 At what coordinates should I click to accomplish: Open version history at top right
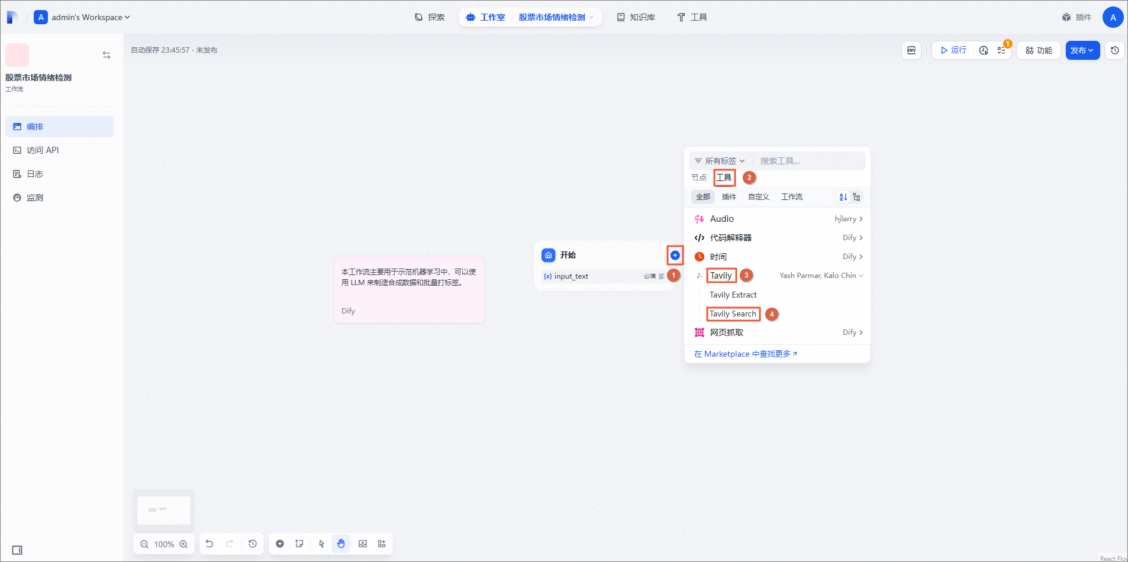1115,50
